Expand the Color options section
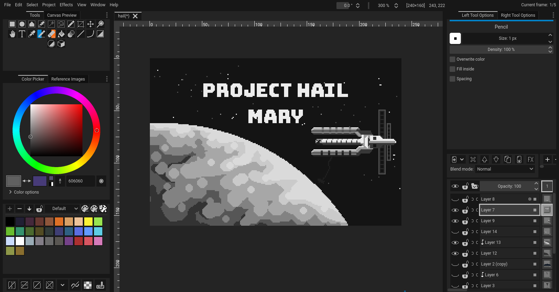559x292 pixels. pos(24,192)
